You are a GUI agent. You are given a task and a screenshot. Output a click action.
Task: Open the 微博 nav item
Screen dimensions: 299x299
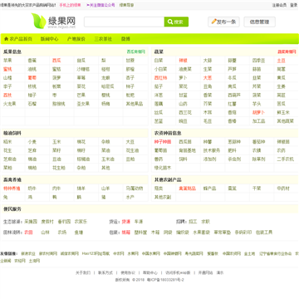[125, 39]
